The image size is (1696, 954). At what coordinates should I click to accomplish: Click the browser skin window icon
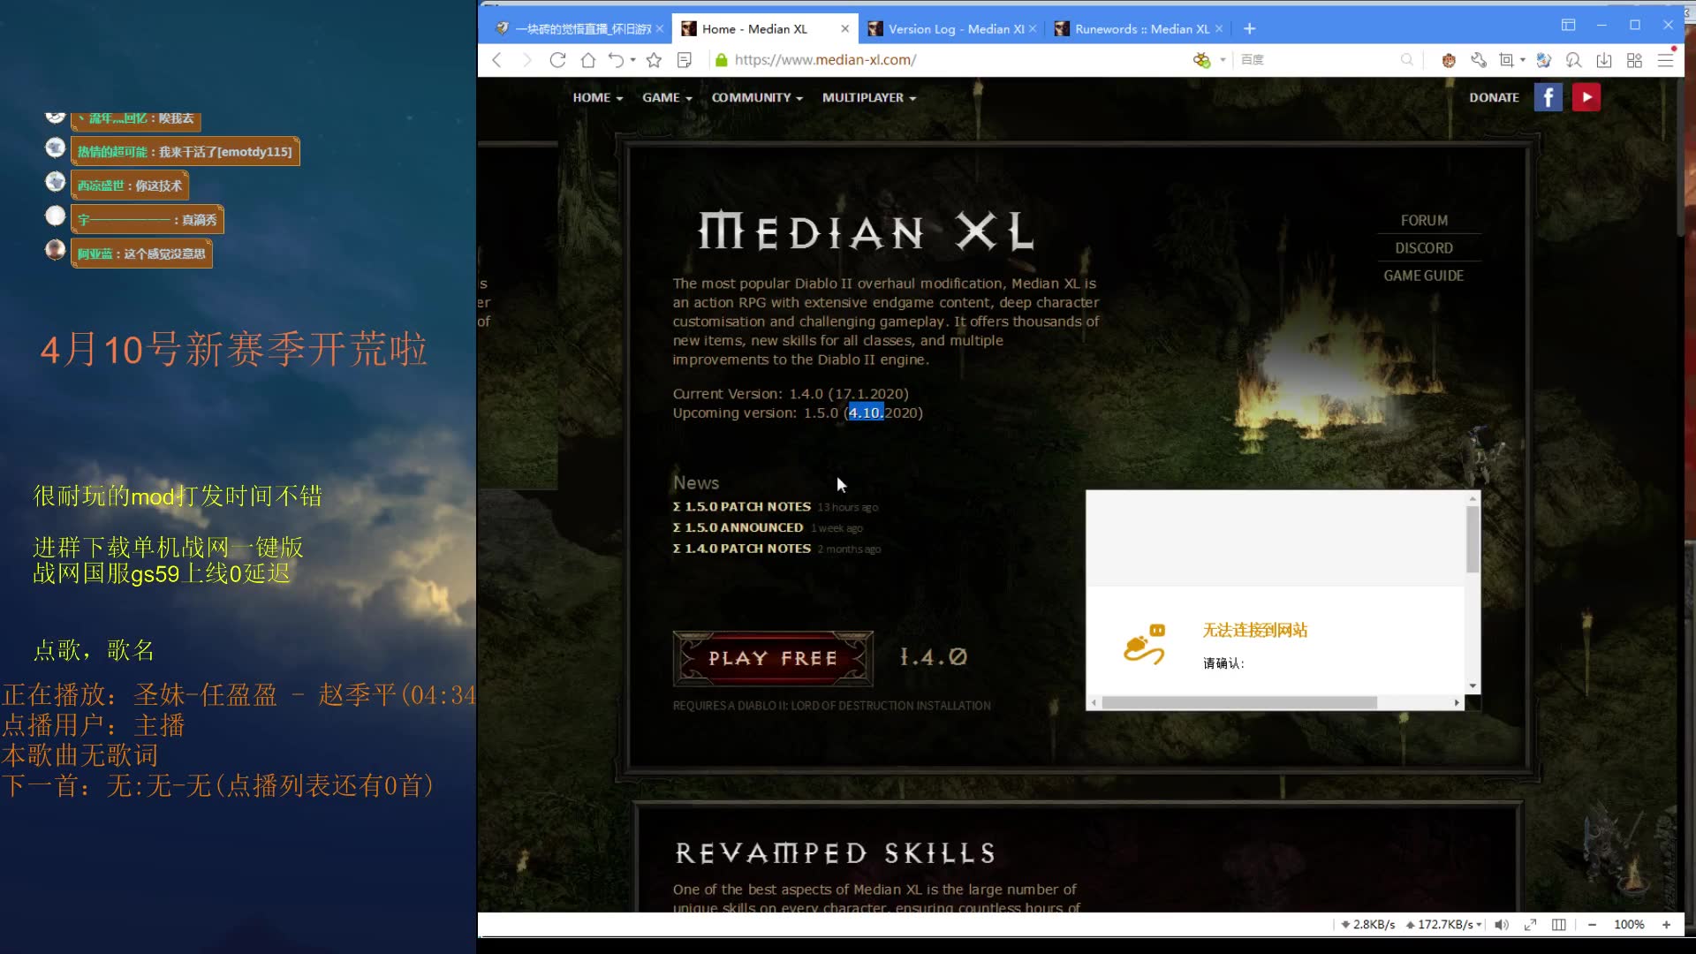1569,25
